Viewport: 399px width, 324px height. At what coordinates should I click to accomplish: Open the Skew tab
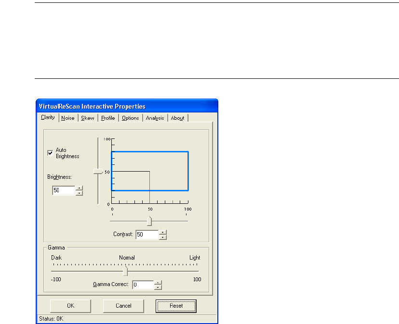[88, 118]
